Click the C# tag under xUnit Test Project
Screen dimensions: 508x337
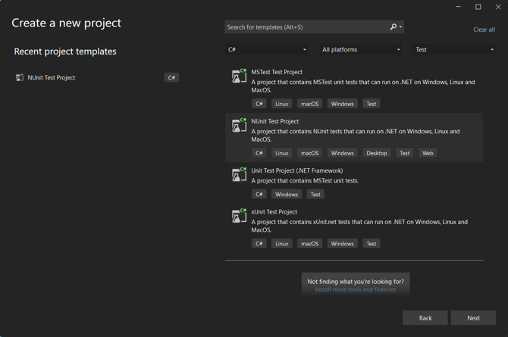click(x=259, y=243)
